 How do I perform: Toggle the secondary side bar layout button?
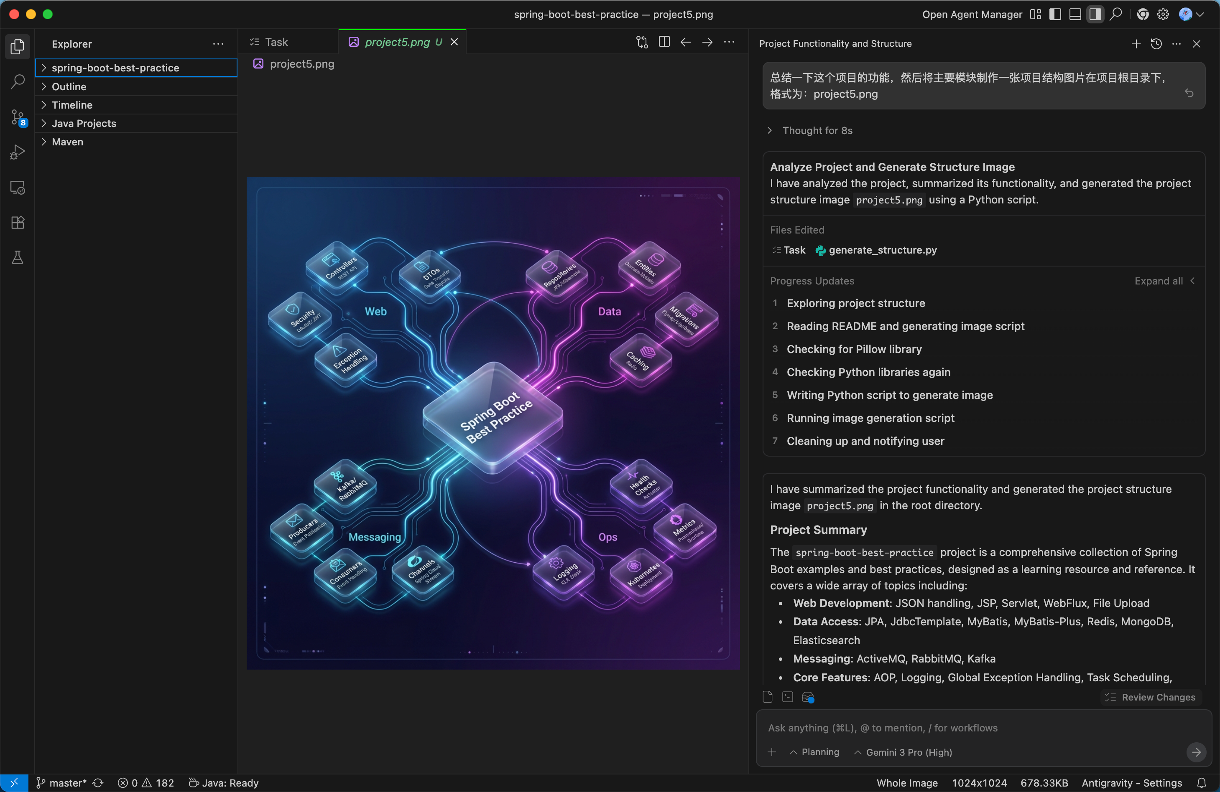click(x=1095, y=14)
